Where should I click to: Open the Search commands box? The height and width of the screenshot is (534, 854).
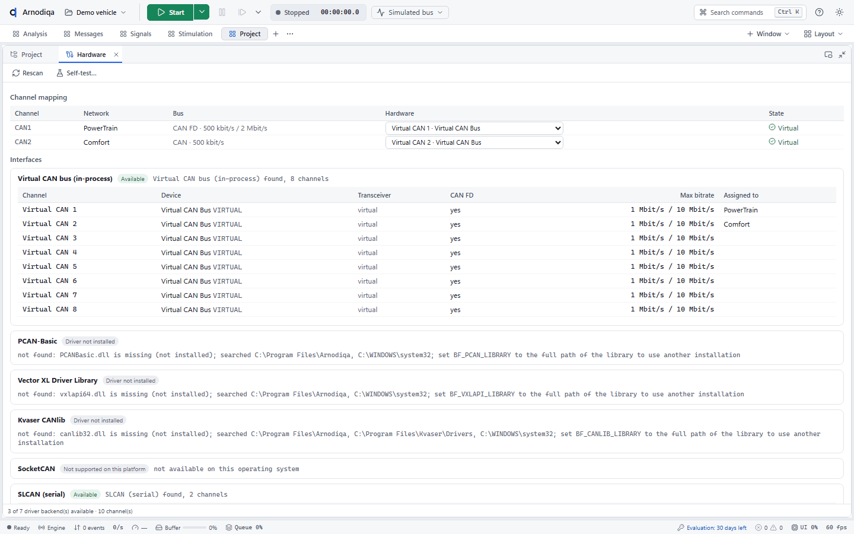tap(750, 12)
